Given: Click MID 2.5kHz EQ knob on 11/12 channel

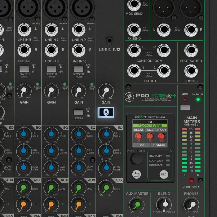Looking at the screenshot, I should (106, 151).
